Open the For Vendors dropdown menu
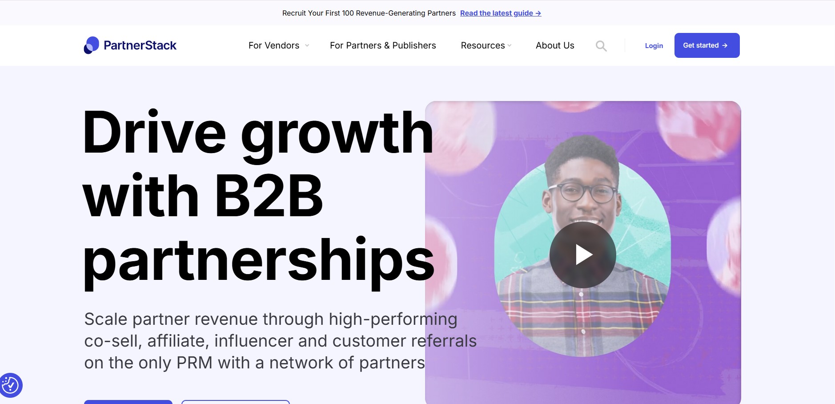Screen dimensions: 835x404 click(274, 45)
